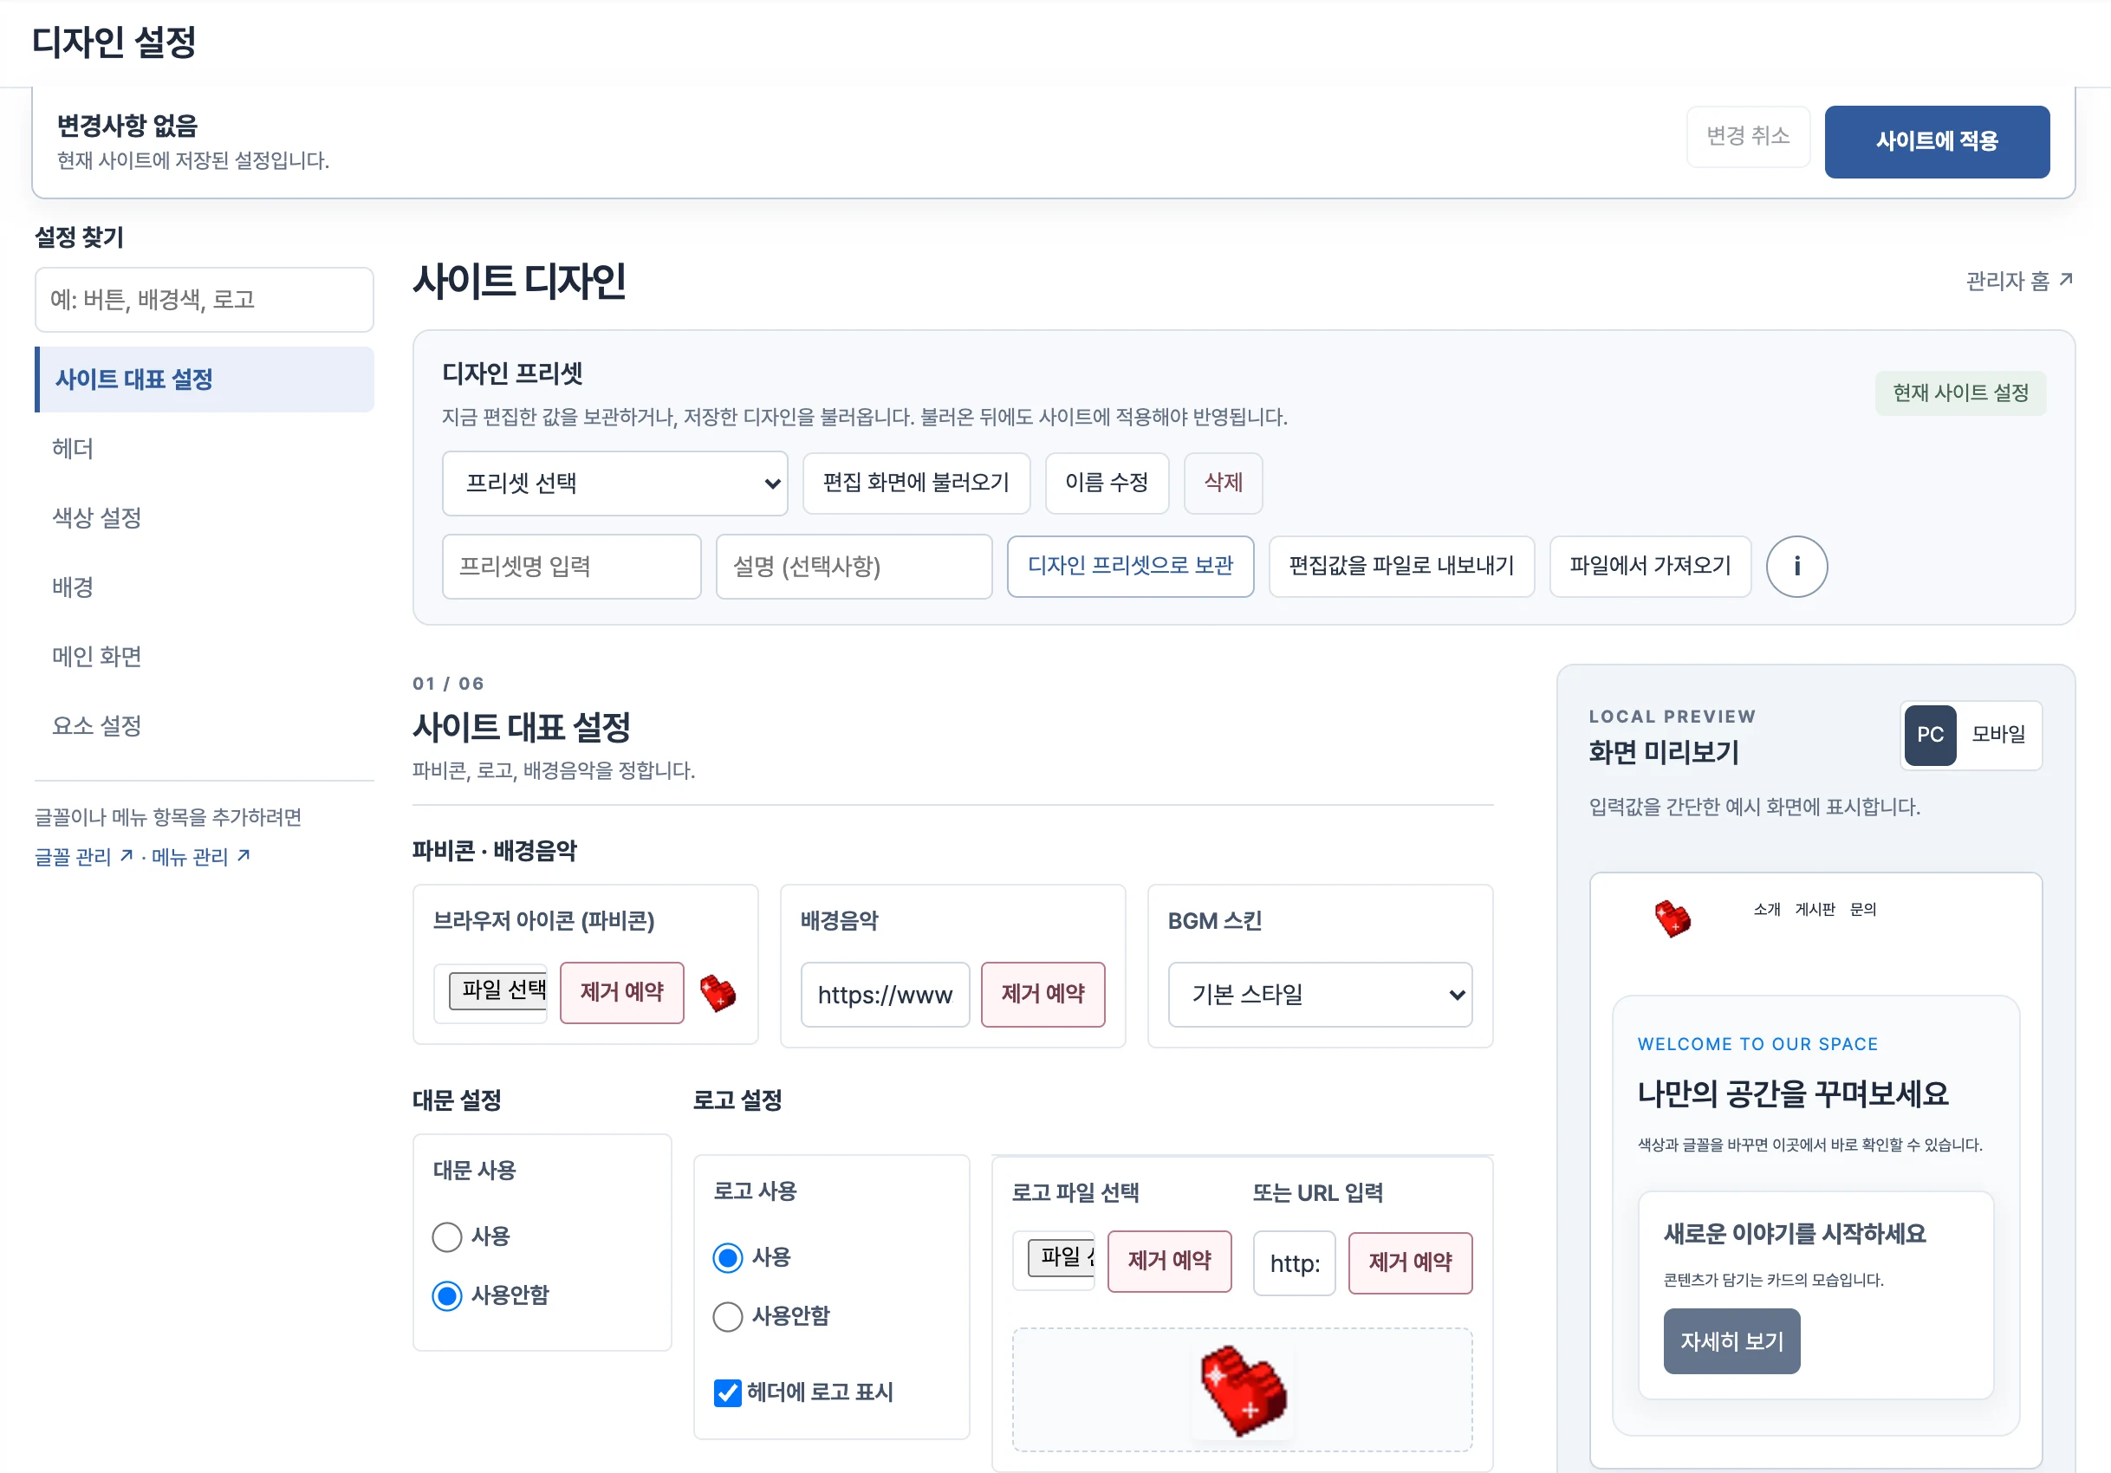Click 디자인 프리셋으로 보관 button
This screenshot has width=2111, height=1473.
(x=1130, y=567)
